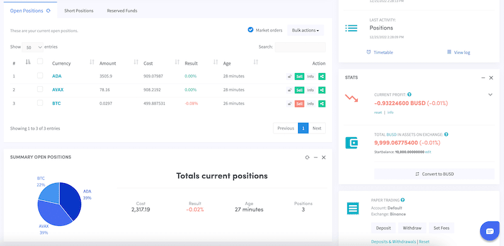Image resolution: width=504 pixels, height=246 pixels.
Task: Click the share icon in ADA row
Action: pos(322,76)
